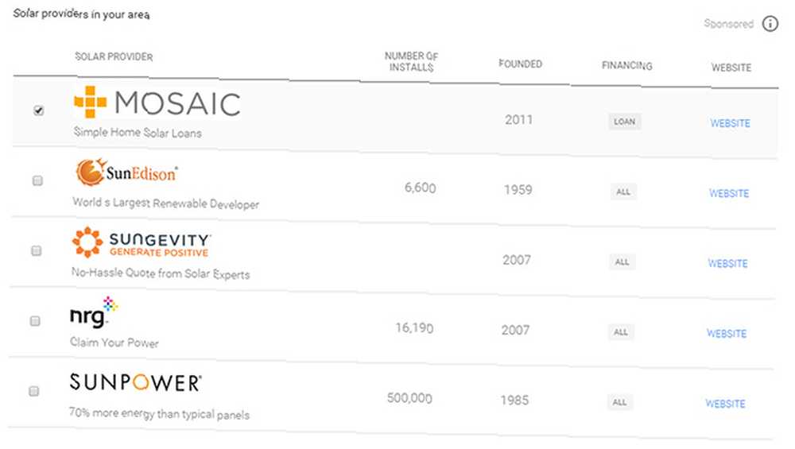This screenshot has width=795, height=449.
Task: Click the Number of Installs column header
Action: tap(411, 62)
